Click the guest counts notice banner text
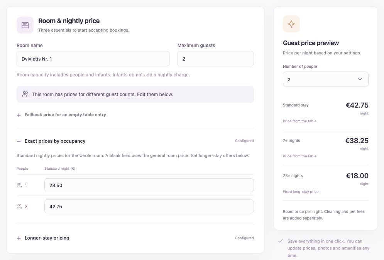The image size is (384, 260). [102, 94]
